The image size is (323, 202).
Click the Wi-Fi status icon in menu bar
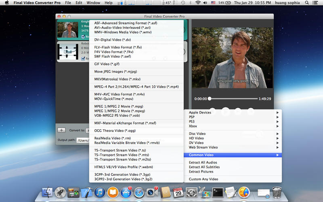click(198, 3)
